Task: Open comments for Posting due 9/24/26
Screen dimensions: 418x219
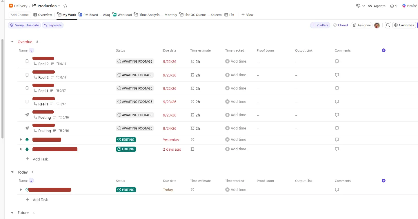Action: [x=337, y=128]
